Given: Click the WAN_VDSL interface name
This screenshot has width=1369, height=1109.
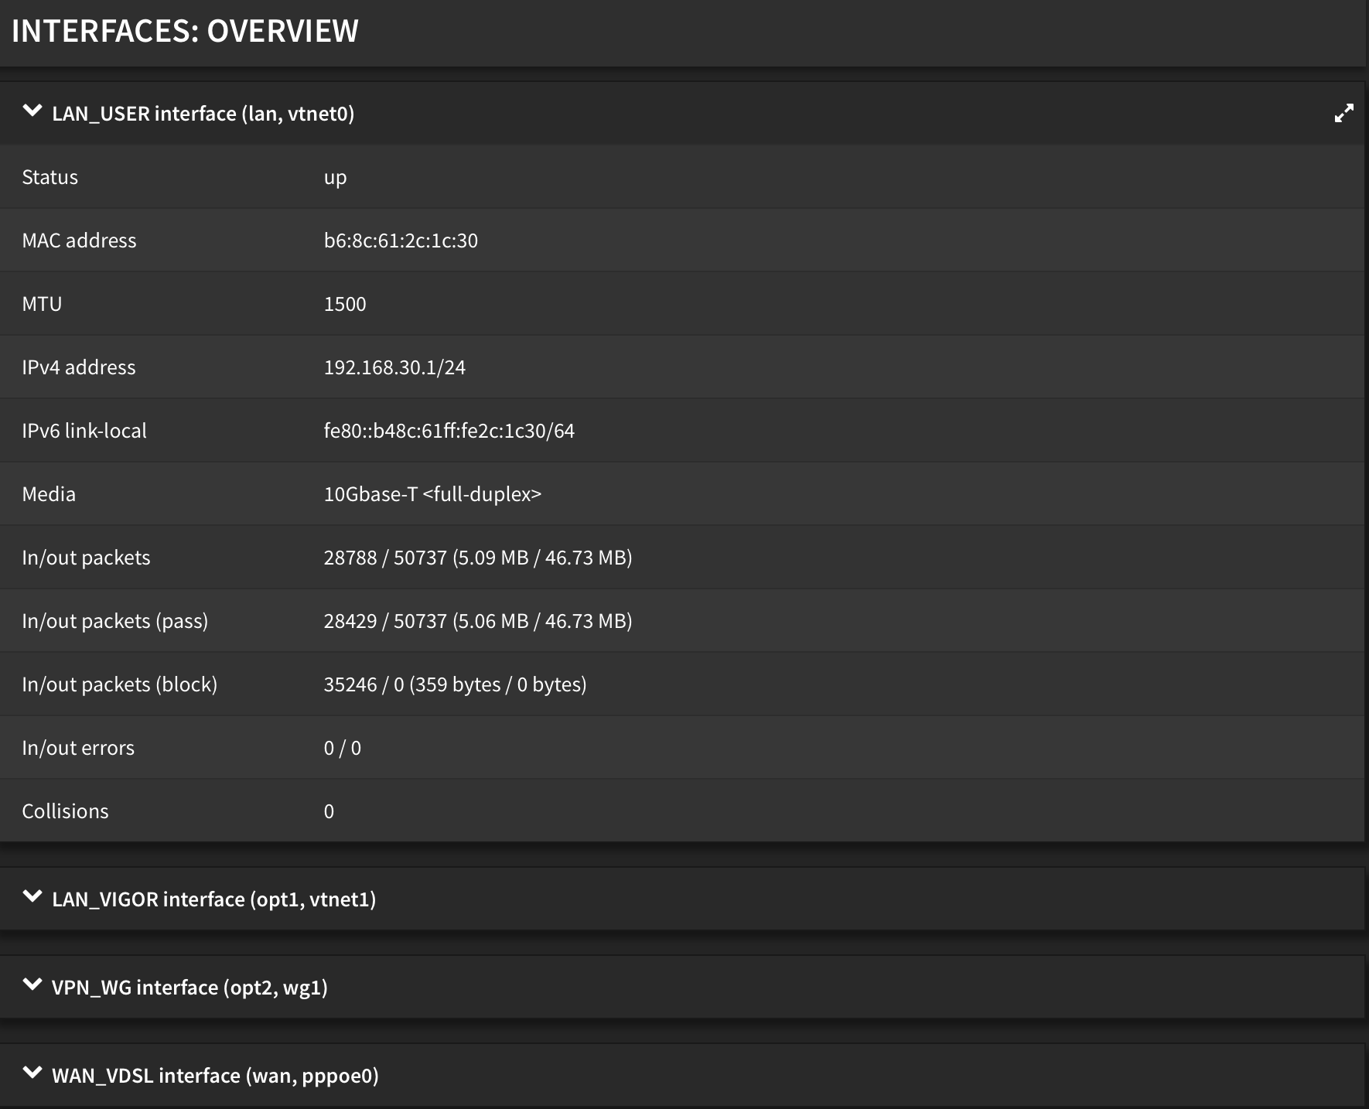Looking at the screenshot, I should tap(213, 1075).
